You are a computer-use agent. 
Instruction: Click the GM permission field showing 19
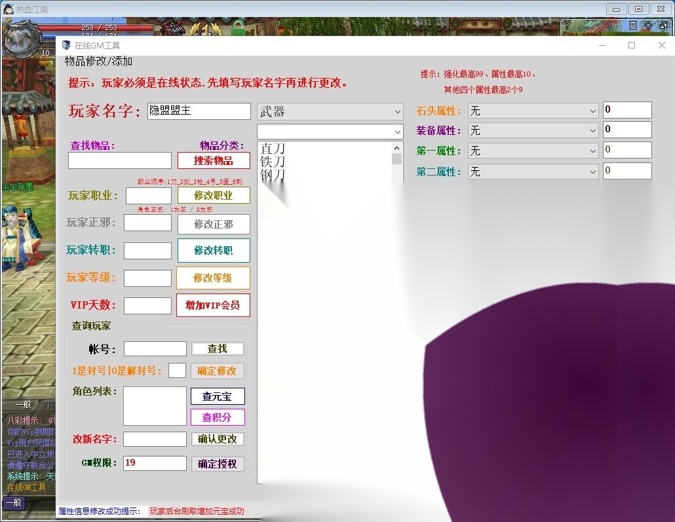pyautogui.click(x=155, y=464)
